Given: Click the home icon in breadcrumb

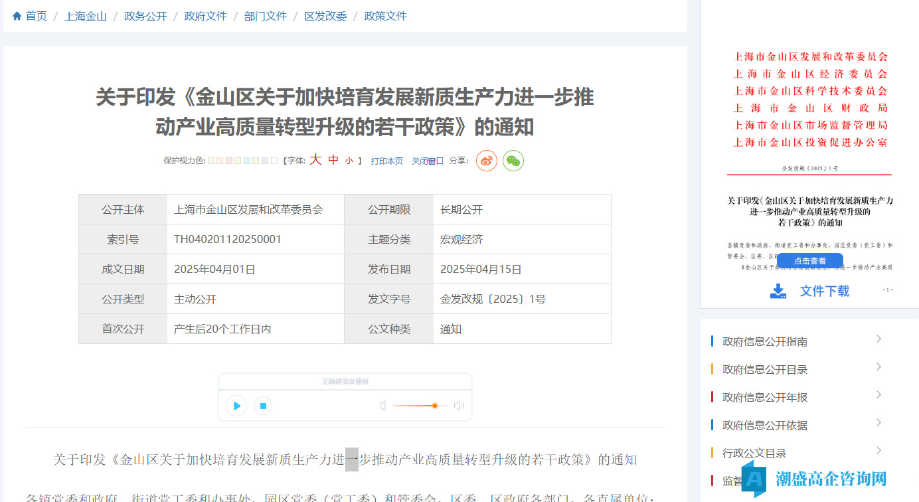Looking at the screenshot, I should (x=17, y=16).
